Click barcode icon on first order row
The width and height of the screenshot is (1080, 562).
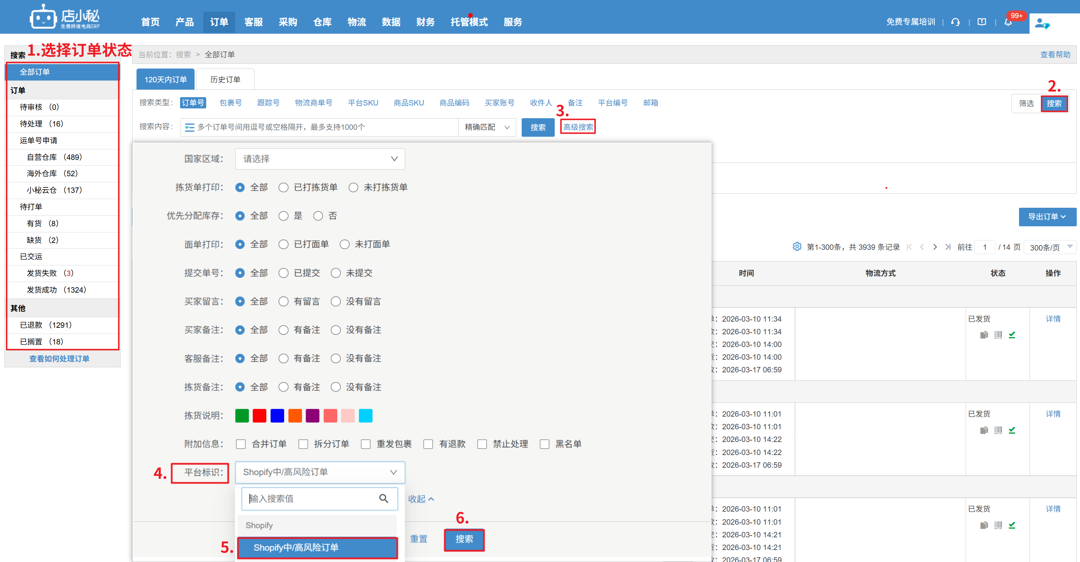998,335
